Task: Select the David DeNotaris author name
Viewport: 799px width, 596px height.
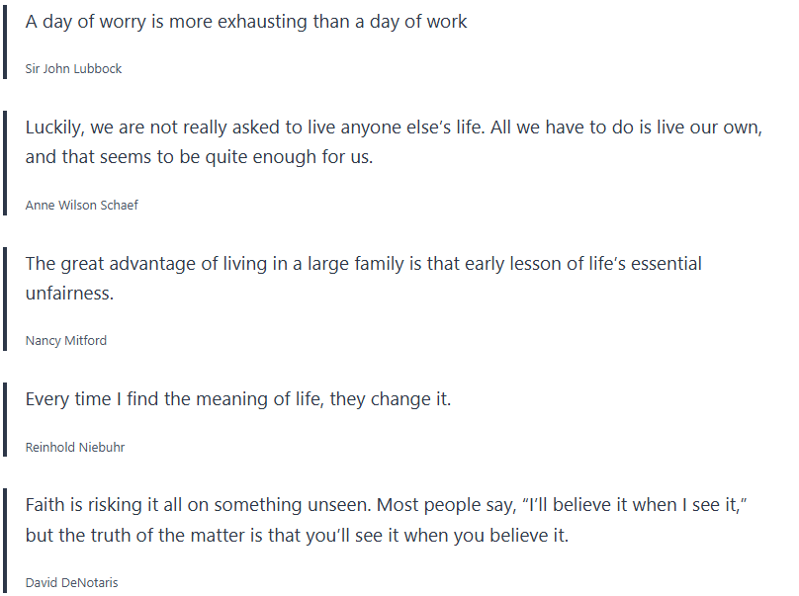Action: tap(71, 583)
